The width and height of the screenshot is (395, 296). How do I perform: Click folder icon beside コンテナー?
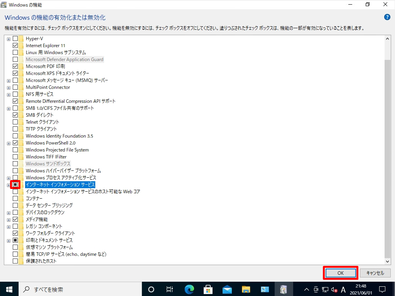point(21,198)
